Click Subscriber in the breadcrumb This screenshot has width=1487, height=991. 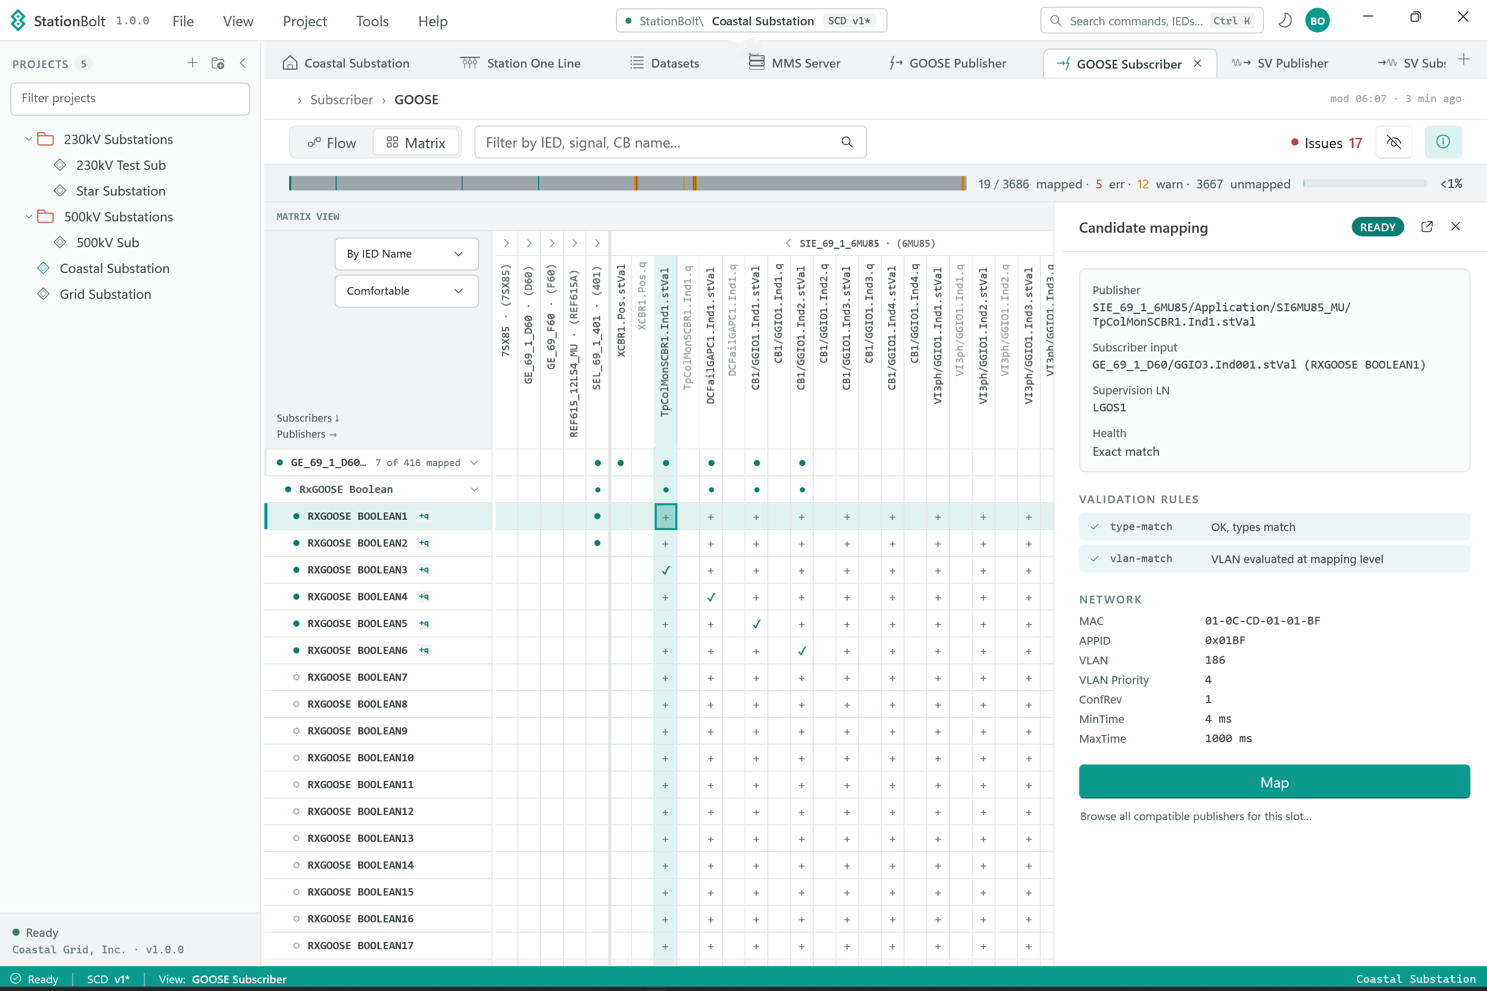coord(341,100)
